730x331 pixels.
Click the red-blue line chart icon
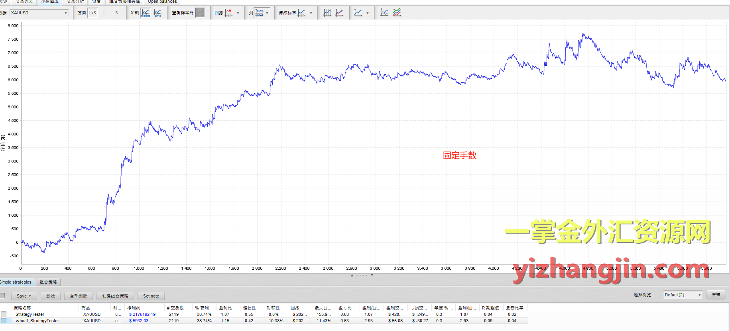(x=340, y=13)
